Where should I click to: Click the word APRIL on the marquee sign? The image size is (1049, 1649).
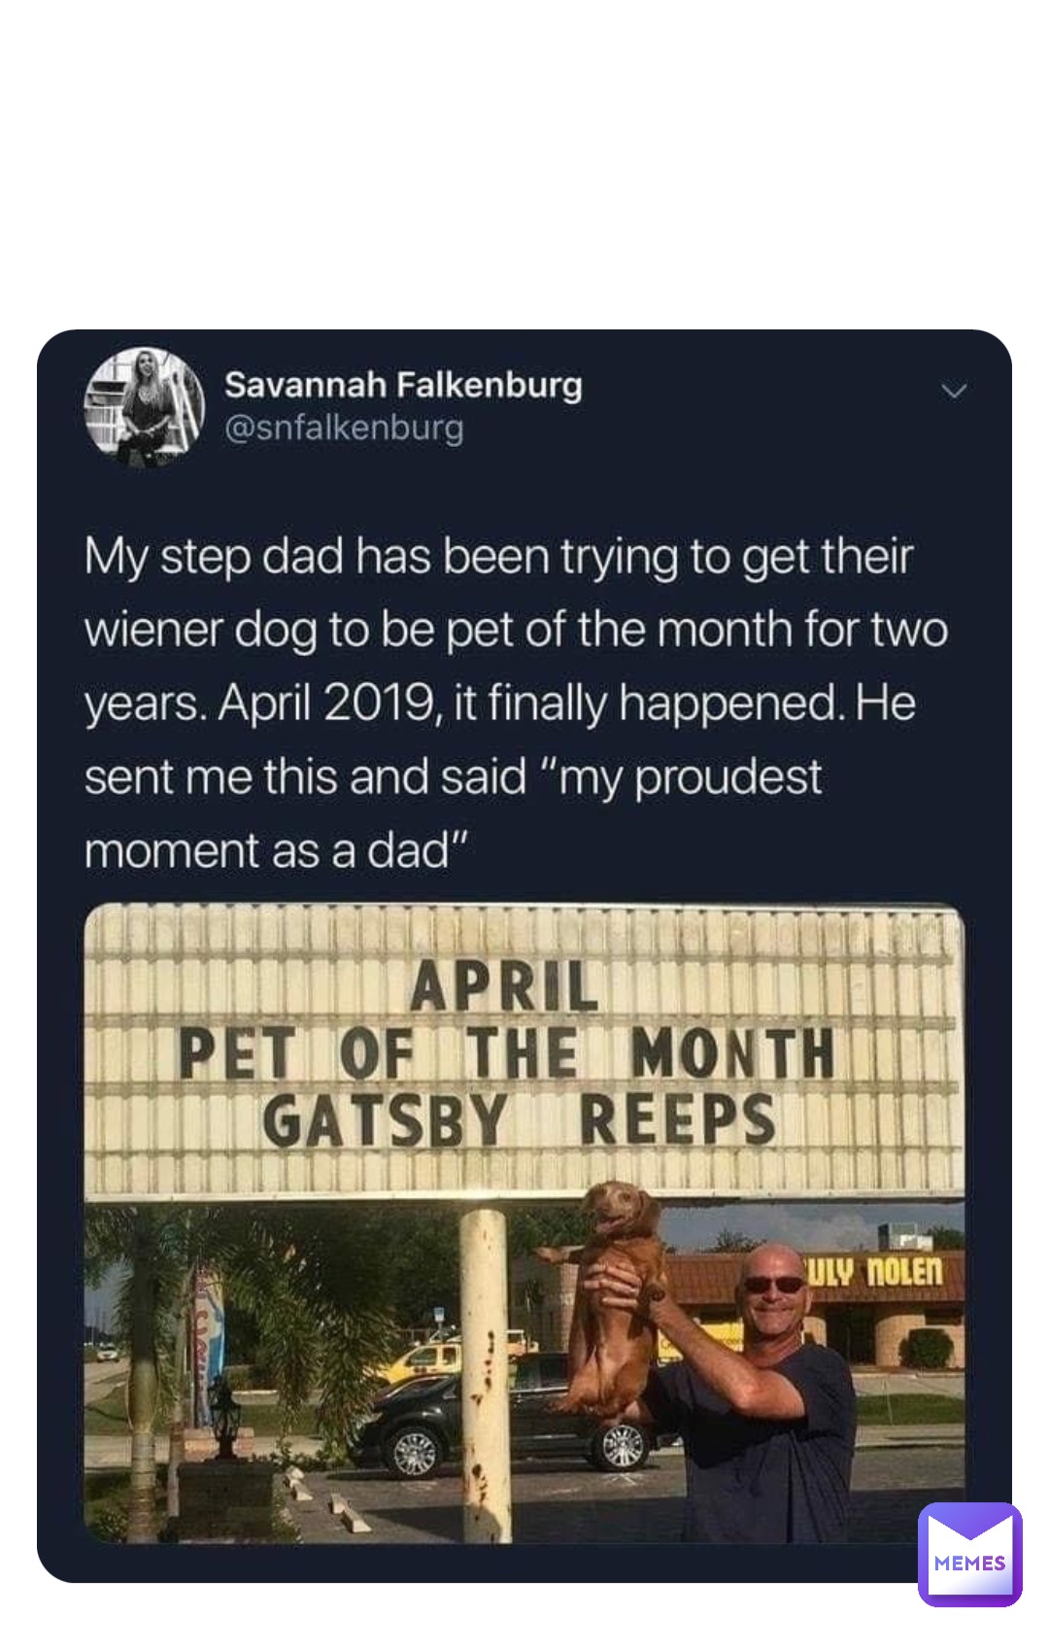[503, 987]
